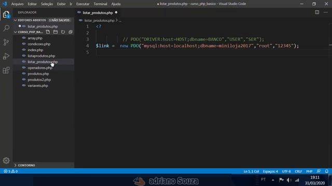The height and width of the screenshot is (186, 332).
Task: Open the notifications bell in status bar
Action: (327, 171)
